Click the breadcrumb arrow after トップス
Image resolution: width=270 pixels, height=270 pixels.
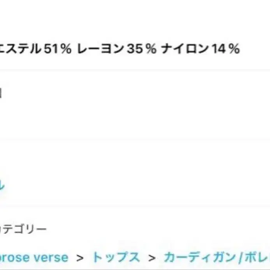click(152, 258)
